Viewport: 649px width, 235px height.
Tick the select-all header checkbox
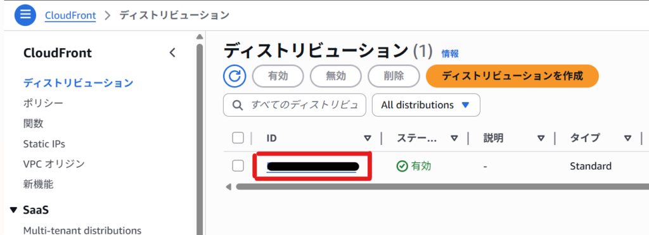(238, 138)
